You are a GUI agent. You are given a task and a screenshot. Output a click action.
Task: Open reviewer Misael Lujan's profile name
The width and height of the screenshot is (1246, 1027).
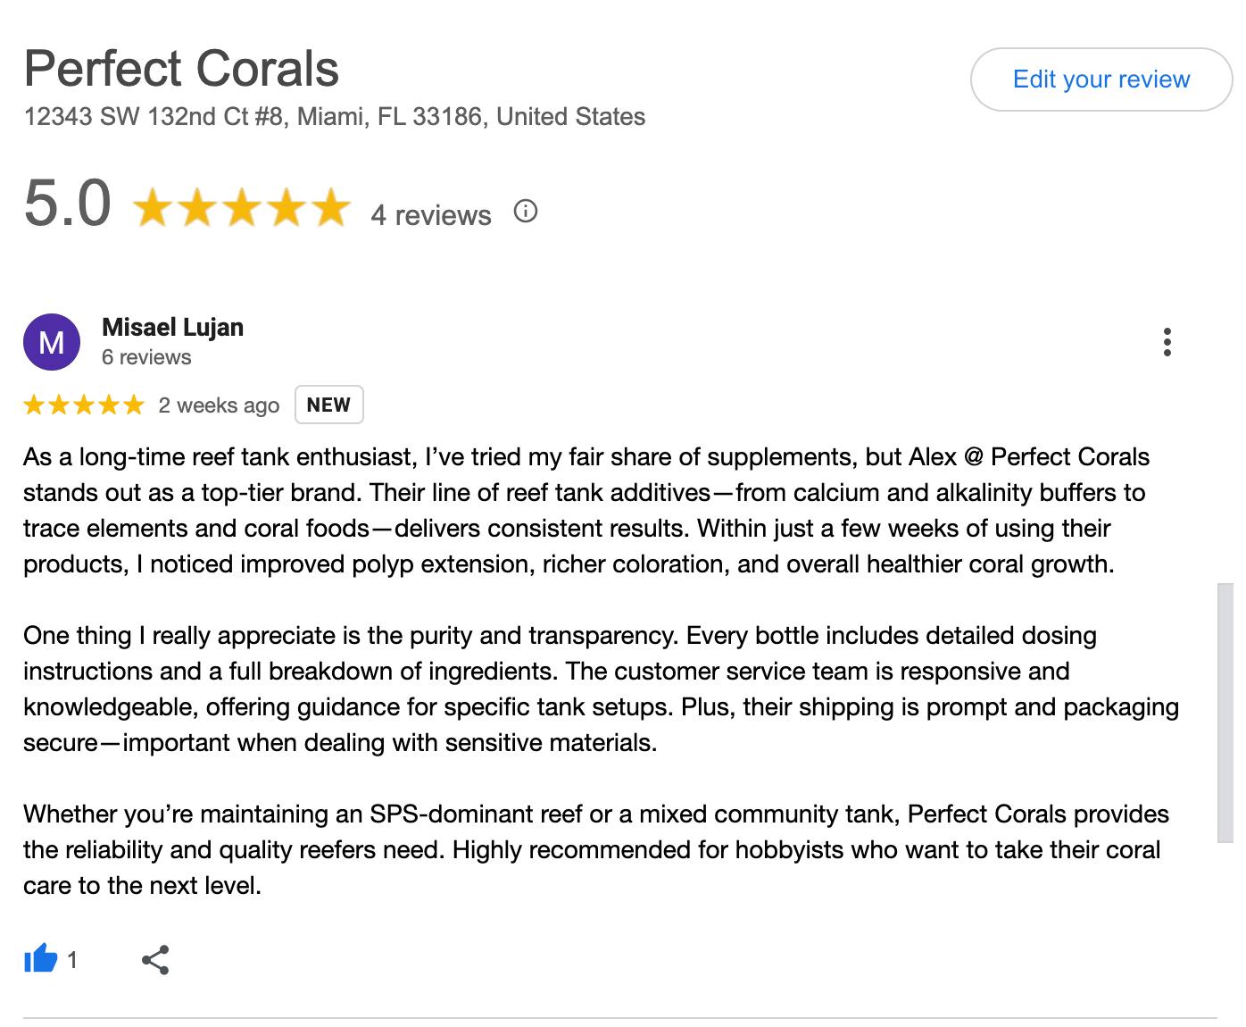click(x=172, y=328)
